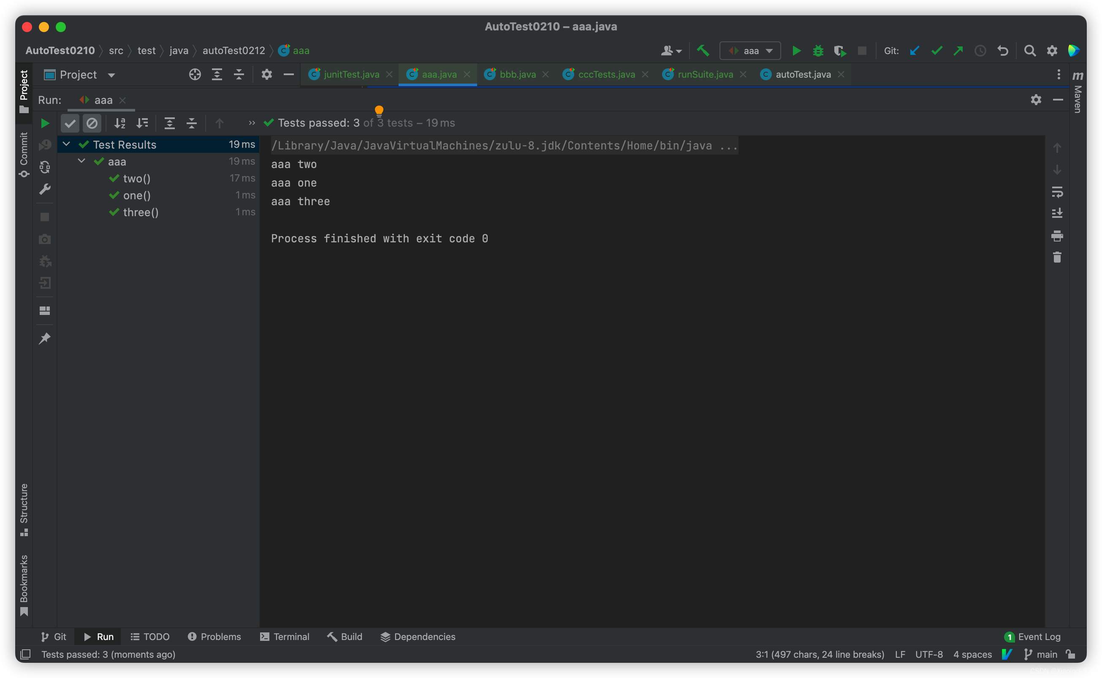Switch to the cccTests.java tab
The image size is (1102, 678).
[606, 74]
